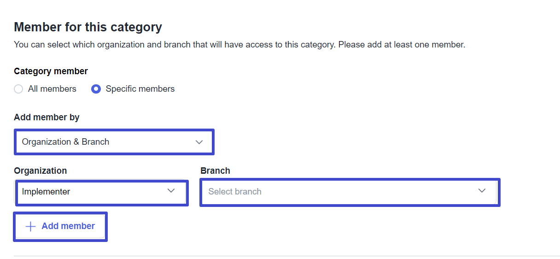Viewport: 560px width, 259px height.
Task: Click the Add member button
Action: coord(60,226)
